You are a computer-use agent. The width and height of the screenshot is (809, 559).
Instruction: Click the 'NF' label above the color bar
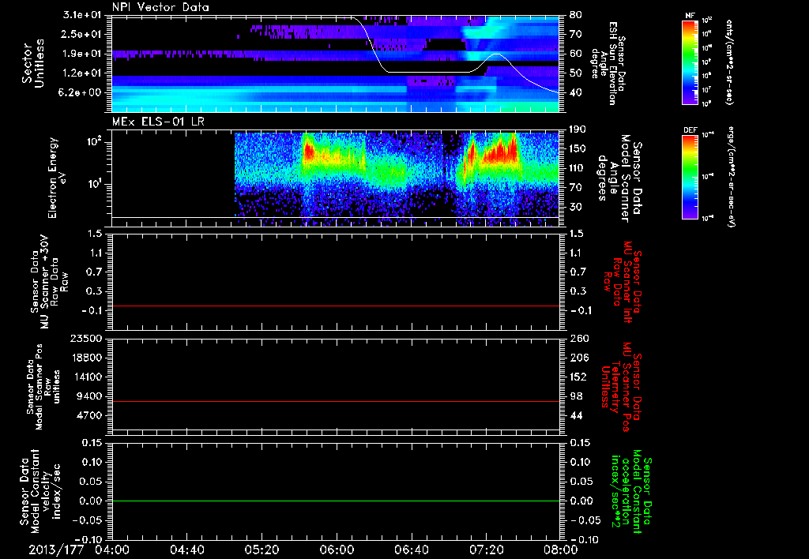click(690, 16)
